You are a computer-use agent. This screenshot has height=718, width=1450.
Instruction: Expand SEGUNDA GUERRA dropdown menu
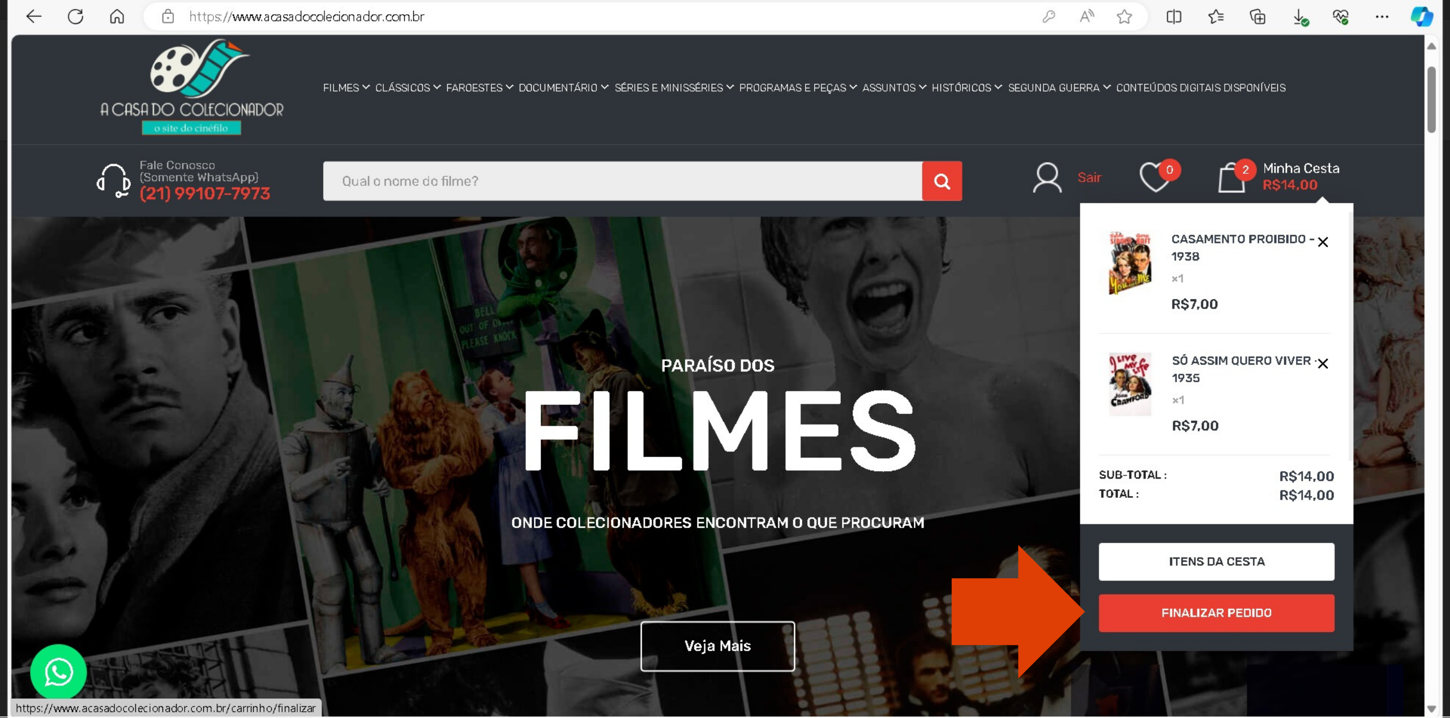point(1059,88)
